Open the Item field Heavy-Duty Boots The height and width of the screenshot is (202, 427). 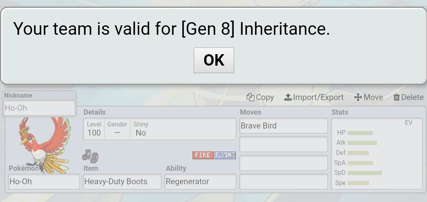(x=122, y=181)
